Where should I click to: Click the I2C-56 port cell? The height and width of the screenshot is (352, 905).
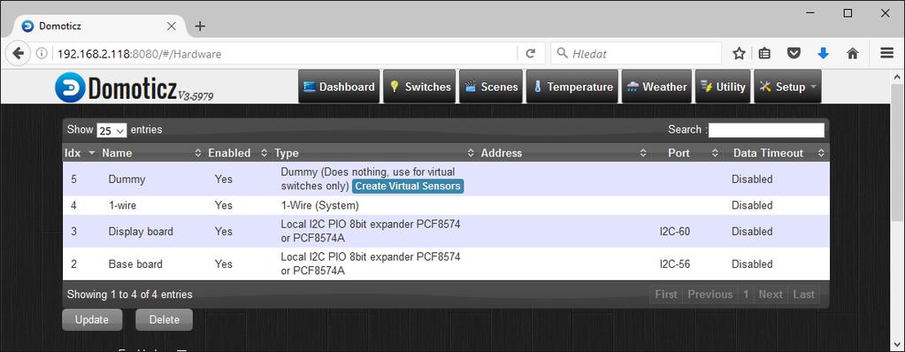click(x=675, y=264)
